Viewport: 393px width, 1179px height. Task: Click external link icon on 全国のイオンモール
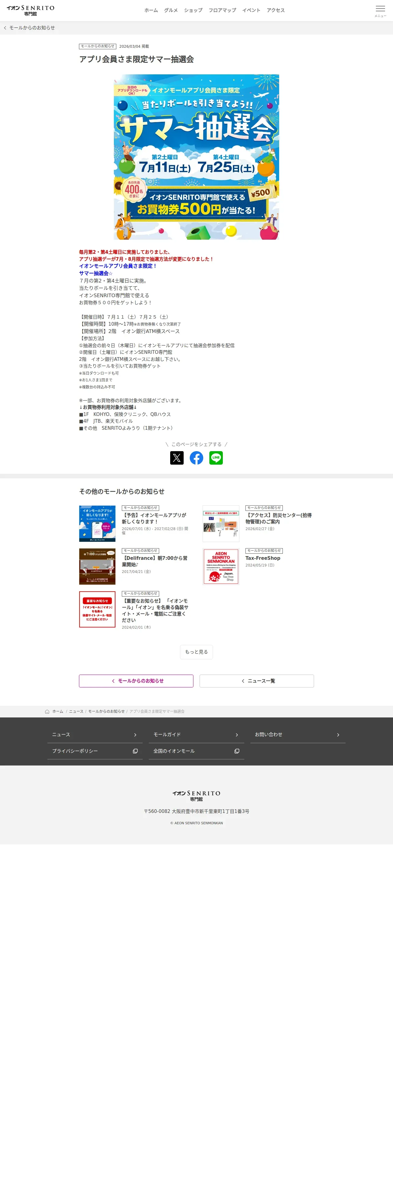(x=237, y=751)
